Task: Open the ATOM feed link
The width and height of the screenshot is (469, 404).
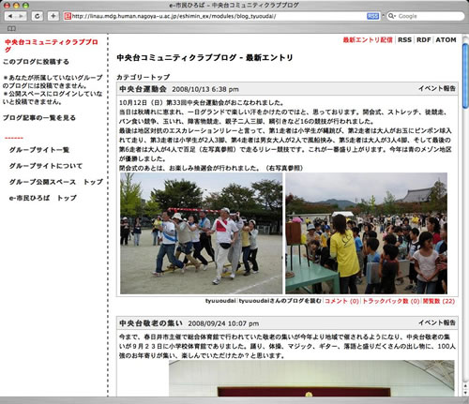Action: (446, 40)
